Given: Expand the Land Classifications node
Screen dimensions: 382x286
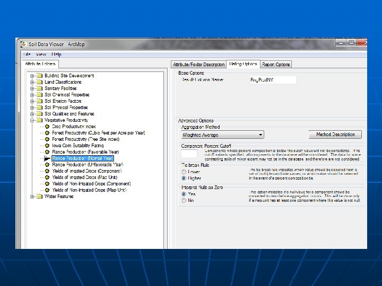Looking at the screenshot, I should click(32, 82).
